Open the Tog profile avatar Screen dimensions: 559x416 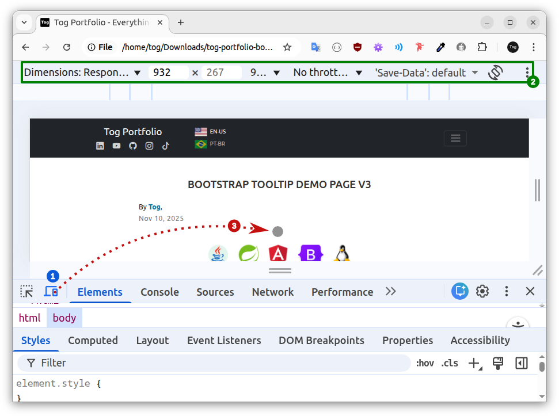512,47
